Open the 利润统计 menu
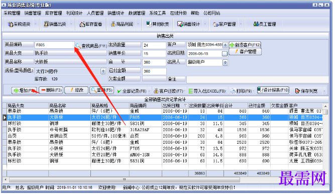335x194 pixels. click(x=74, y=13)
